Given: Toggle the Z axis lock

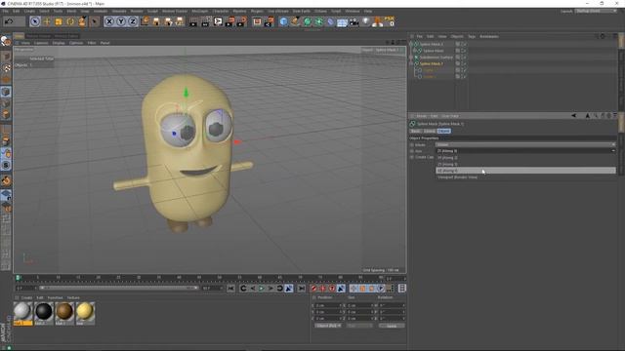Looking at the screenshot, I should click(x=133, y=21).
